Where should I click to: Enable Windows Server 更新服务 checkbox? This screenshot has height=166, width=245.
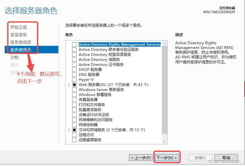(74, 90)
